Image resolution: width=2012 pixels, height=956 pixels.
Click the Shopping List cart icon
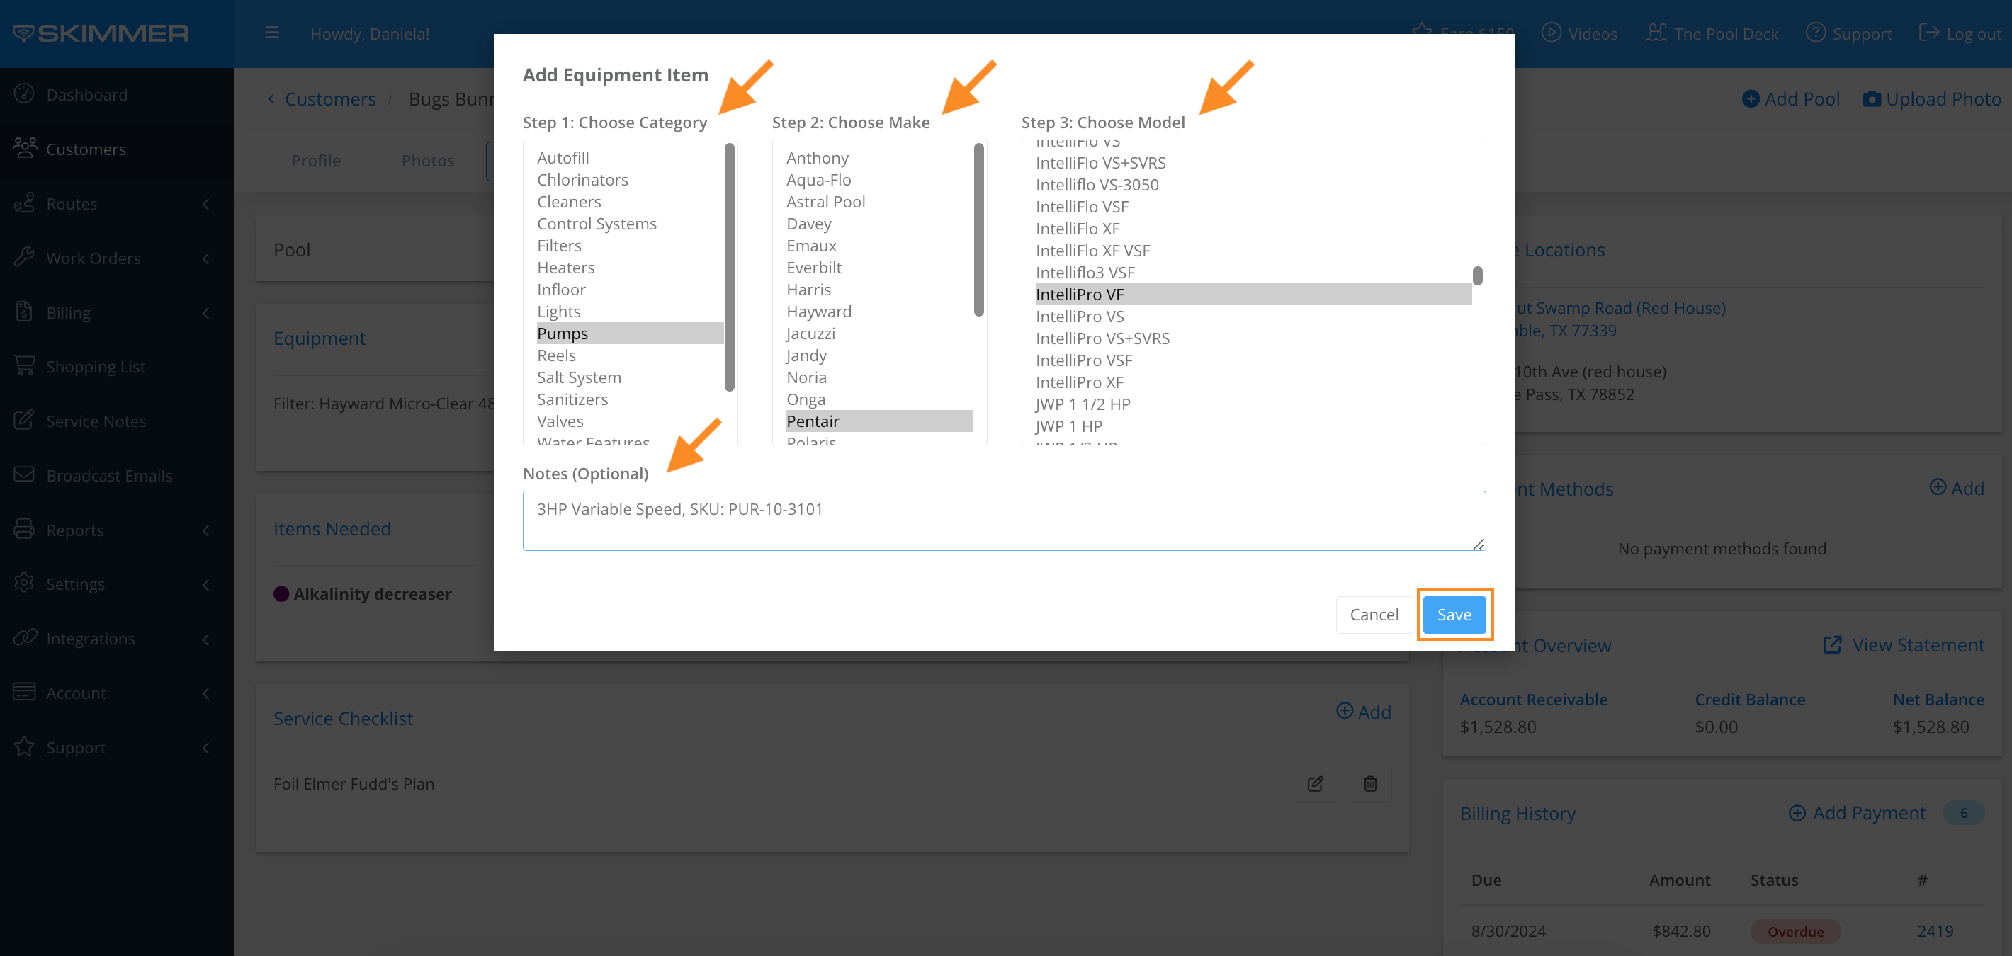pos(24,366)
